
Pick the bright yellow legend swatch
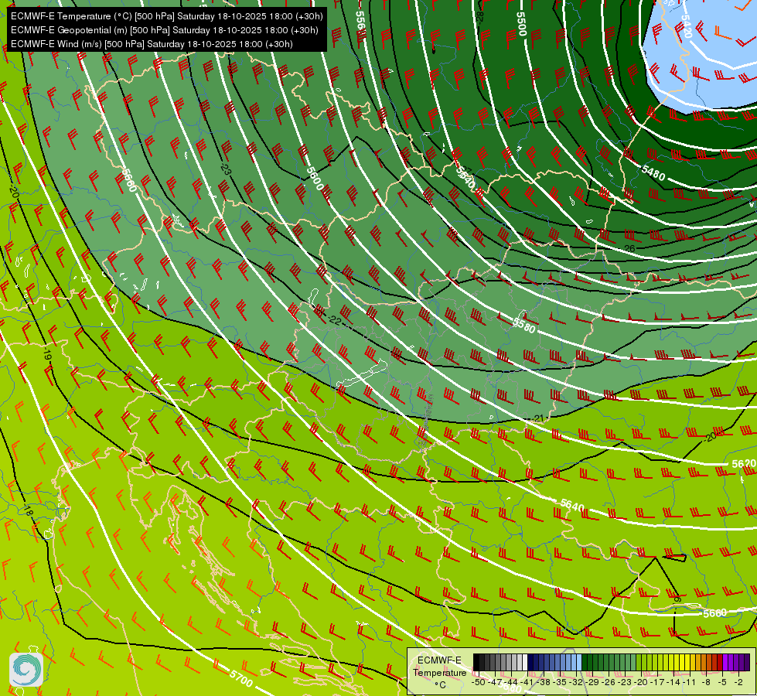click(x=682, y=662)
